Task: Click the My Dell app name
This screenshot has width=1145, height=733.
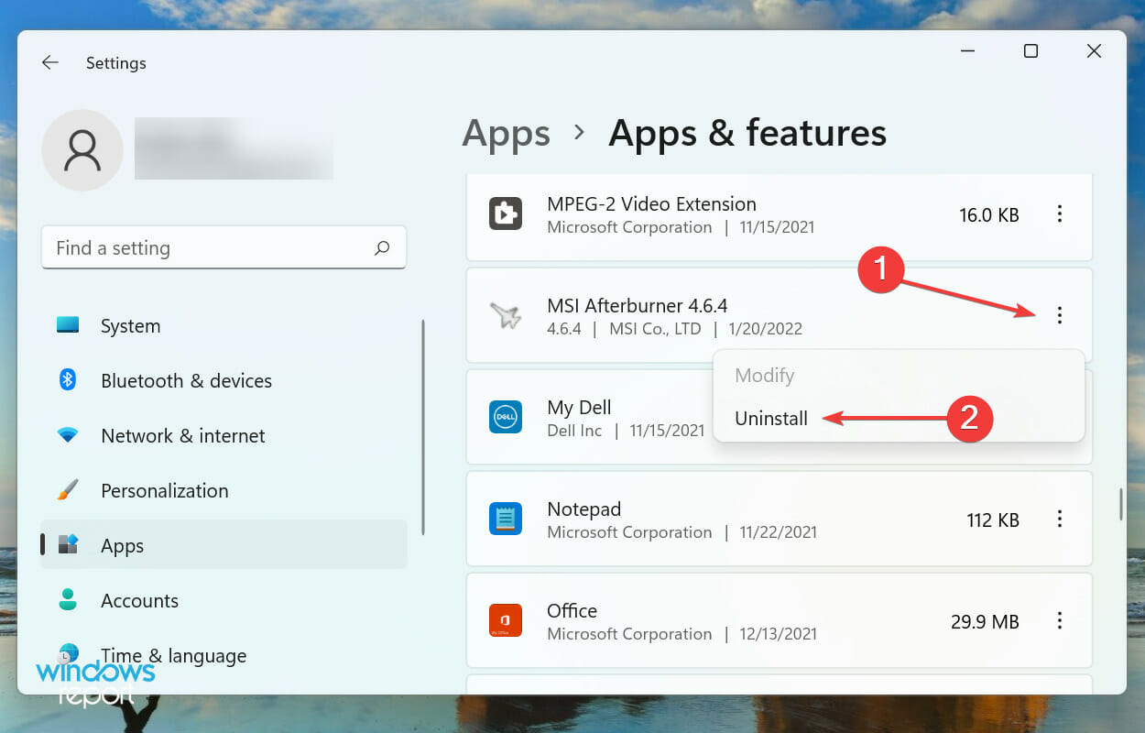Action: coord(579,408)
